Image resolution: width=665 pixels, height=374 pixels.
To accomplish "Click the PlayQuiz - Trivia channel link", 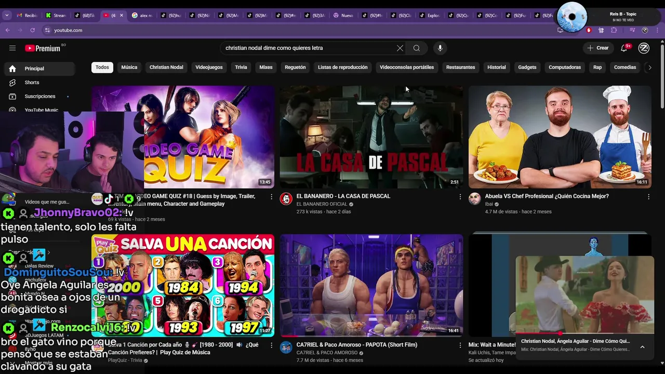I will coord(125,360).
